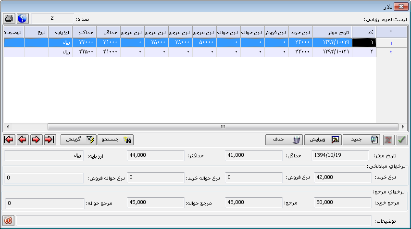Click the right arrow with bar navigation button

pyautogui.click(x=50, y=140)
